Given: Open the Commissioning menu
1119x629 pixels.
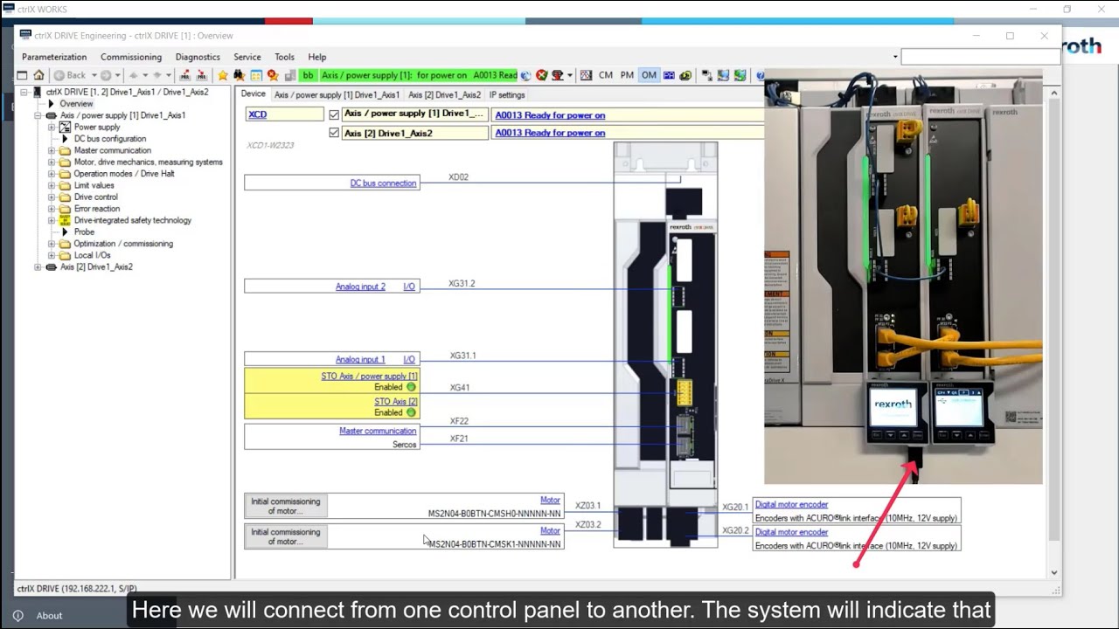Looking at the screenshot, I should pos(131,57).
